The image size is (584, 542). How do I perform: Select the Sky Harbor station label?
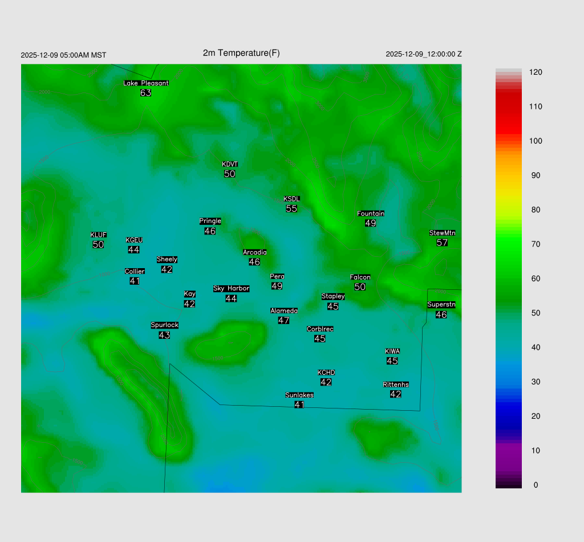pyautogui.click(x=231, y=289)
